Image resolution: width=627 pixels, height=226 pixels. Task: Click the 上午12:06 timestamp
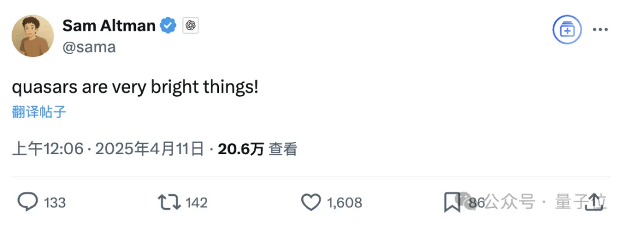pyautogui.click(x=48, y=150)
